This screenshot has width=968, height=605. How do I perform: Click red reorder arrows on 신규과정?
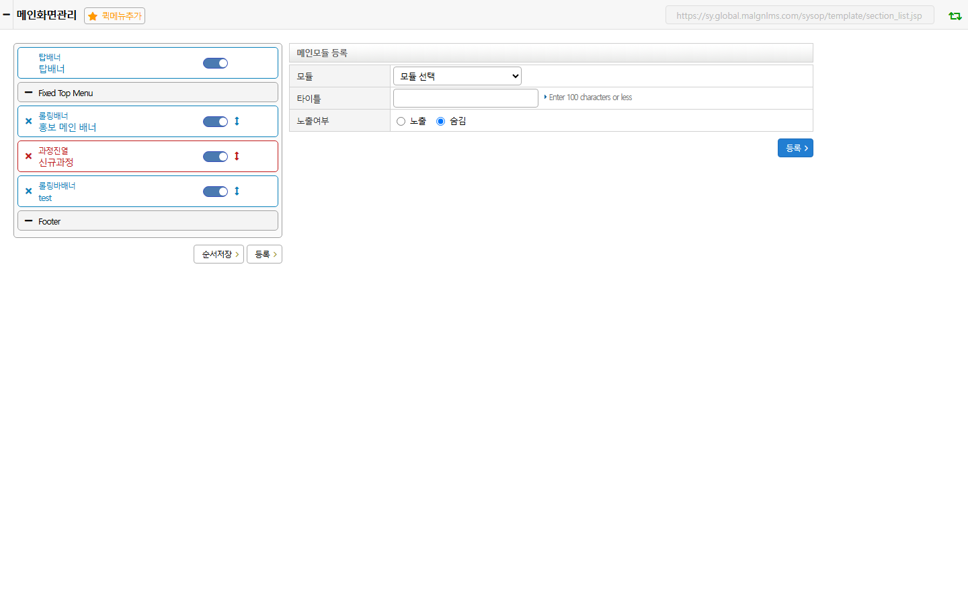pyautogui.click(x=237, y=157)
